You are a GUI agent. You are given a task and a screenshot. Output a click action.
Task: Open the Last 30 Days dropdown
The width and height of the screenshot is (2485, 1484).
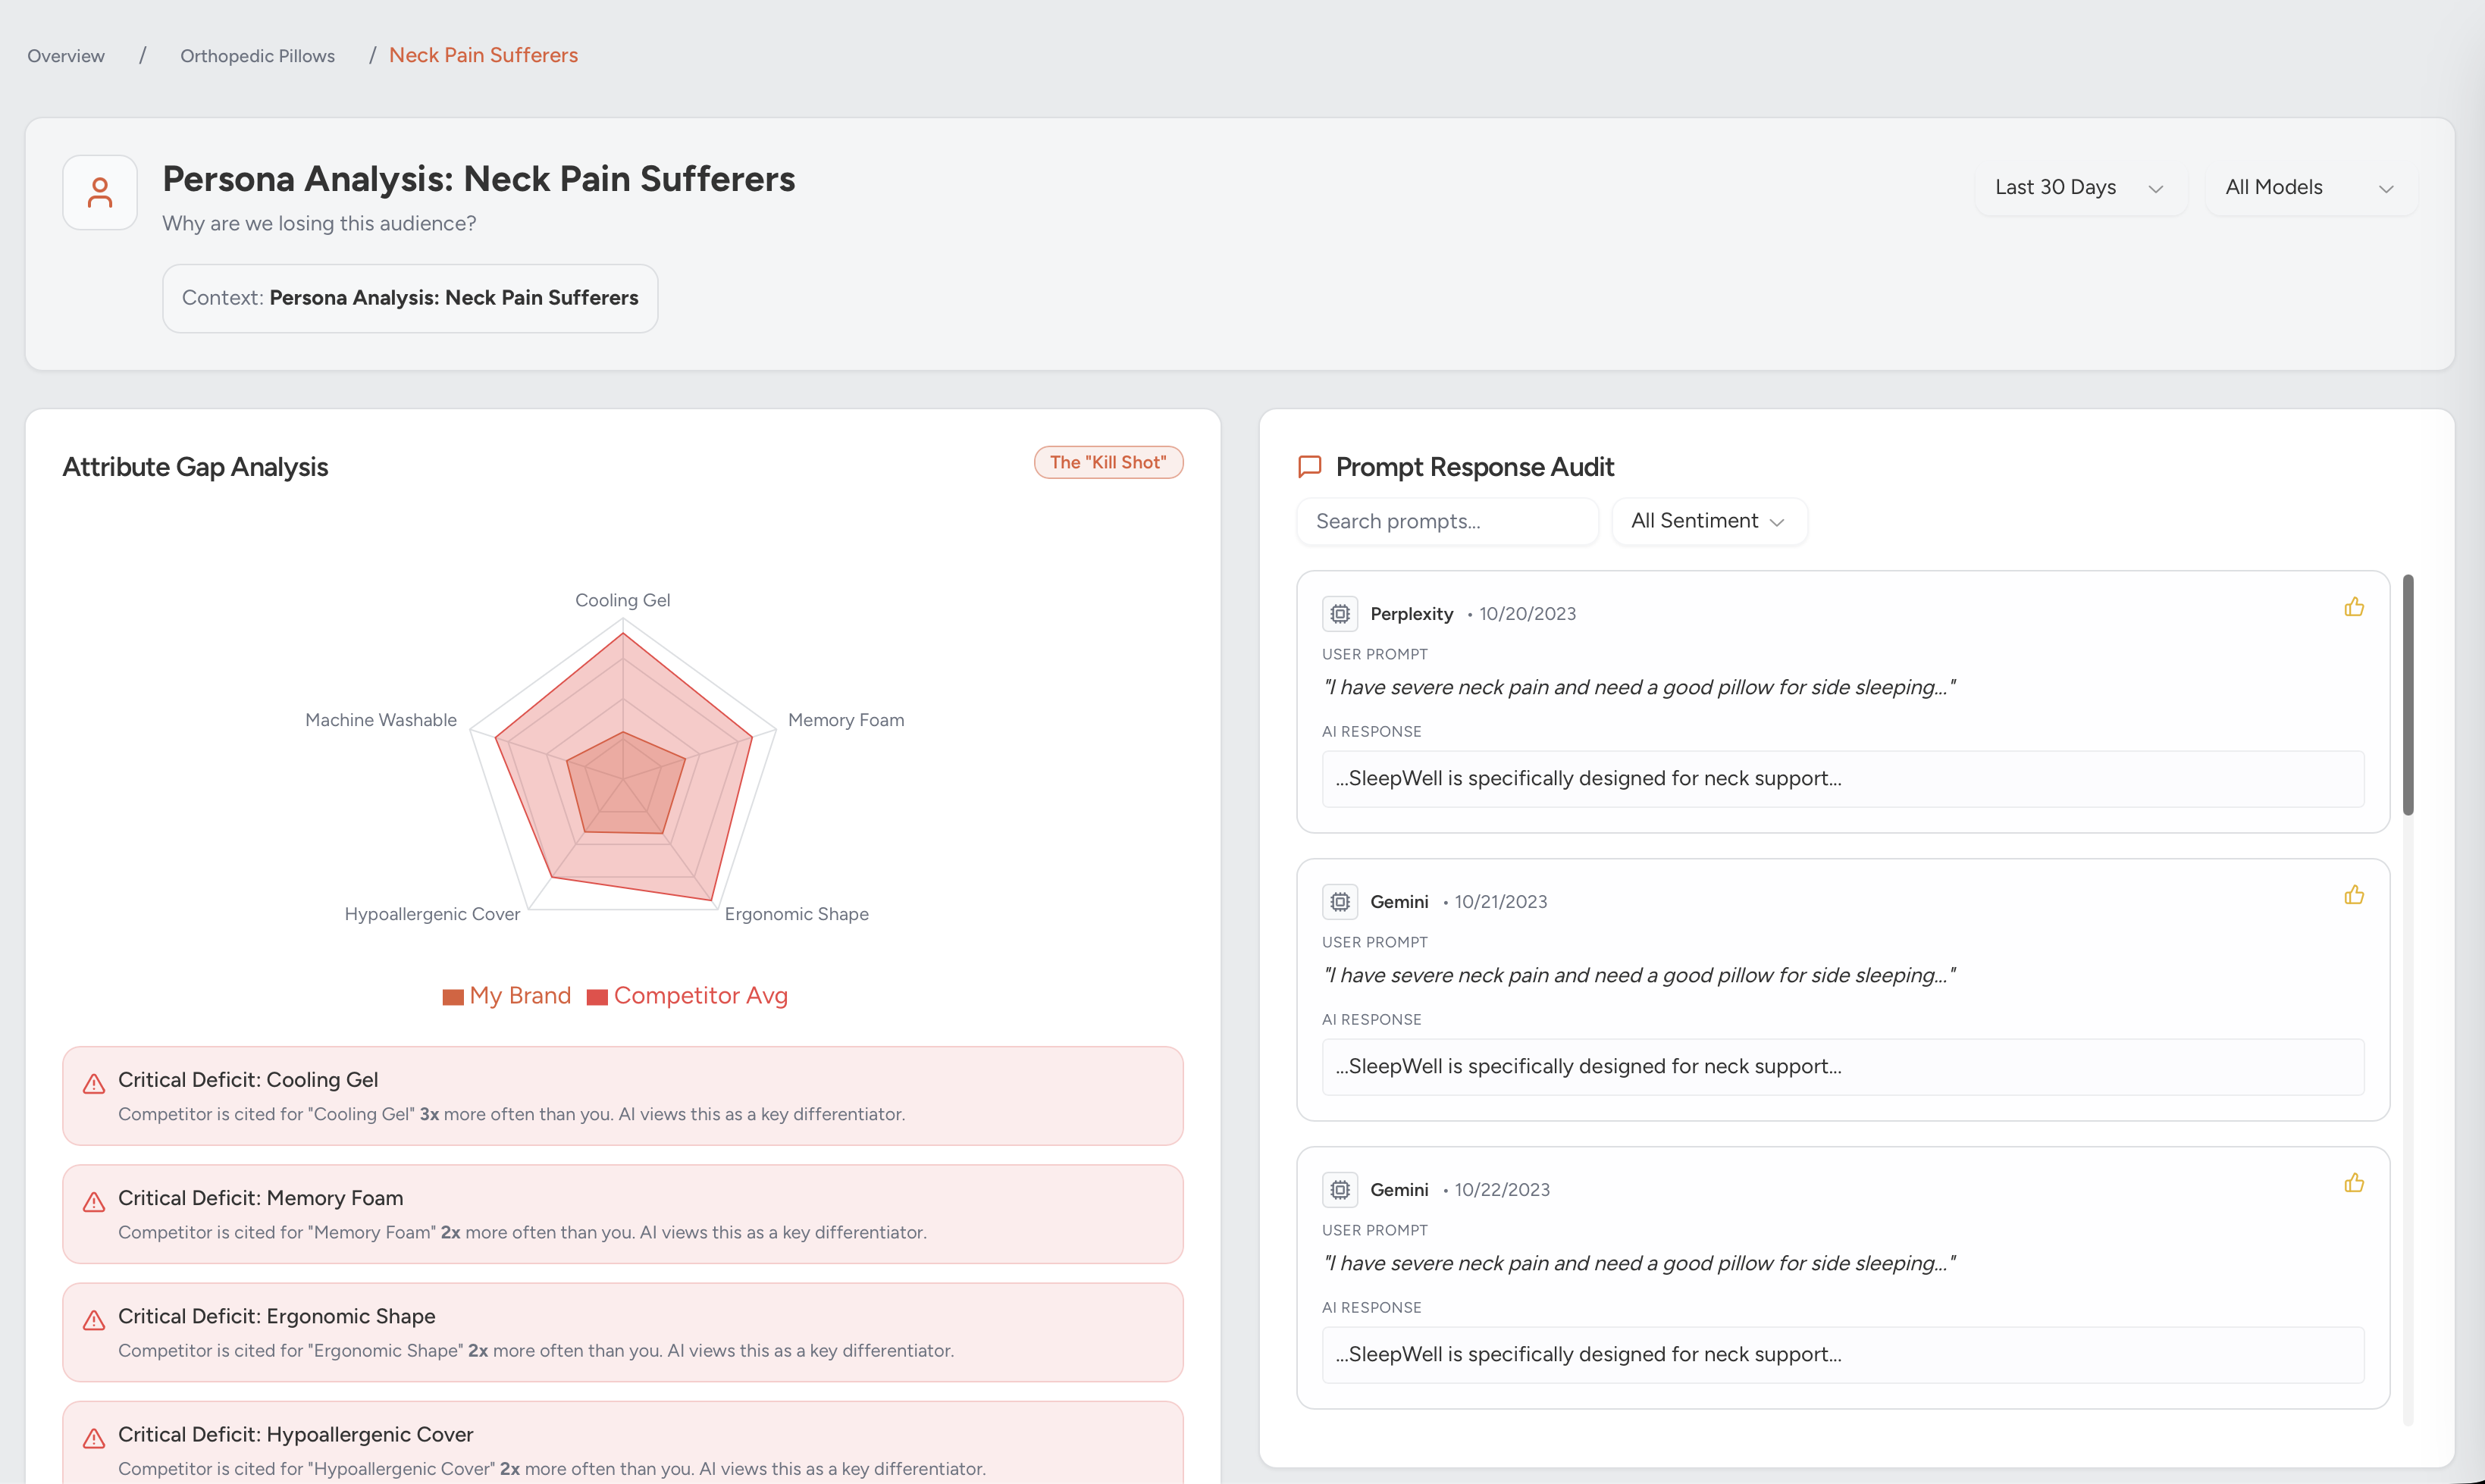coord(2079,188)
